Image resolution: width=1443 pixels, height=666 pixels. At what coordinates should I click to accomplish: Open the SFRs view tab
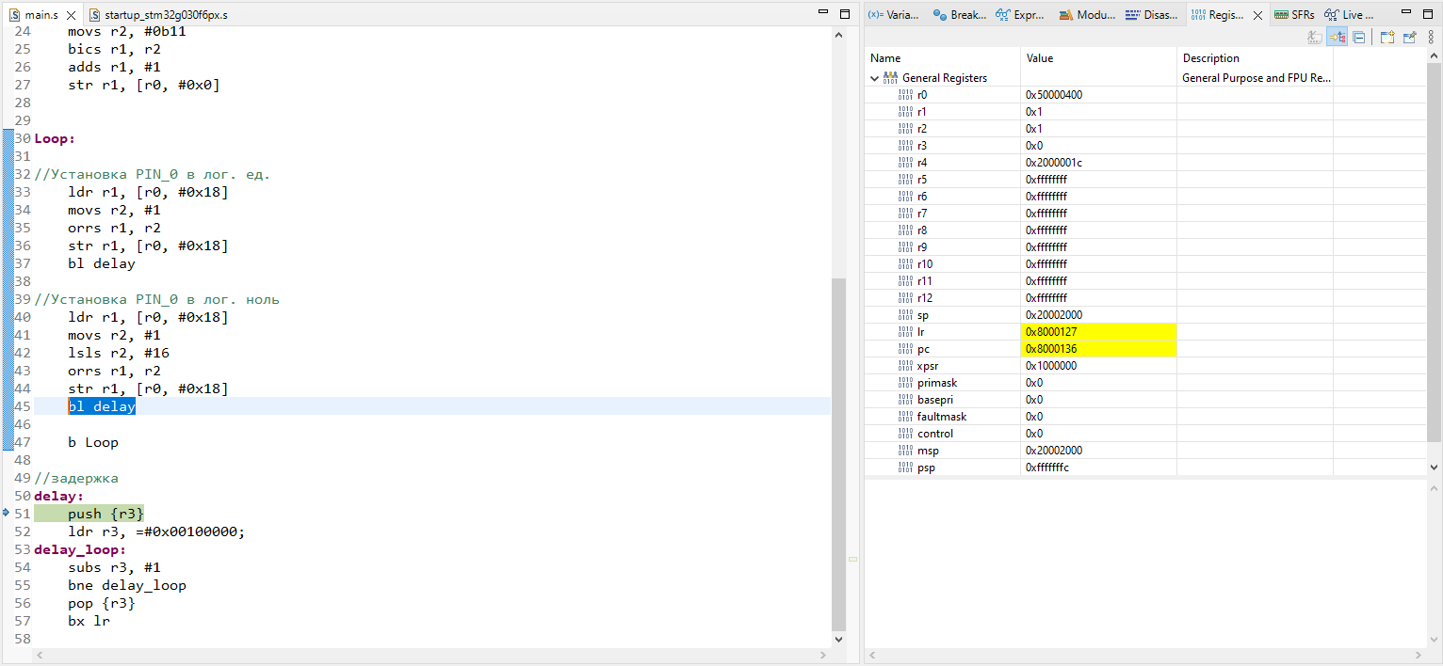(1294, 15)
